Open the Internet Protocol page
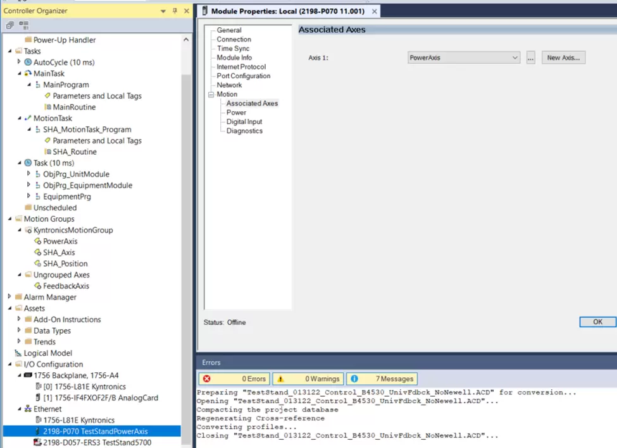Image resolution: width=617 pixels, height=448 pixels. tap(241, 67)
